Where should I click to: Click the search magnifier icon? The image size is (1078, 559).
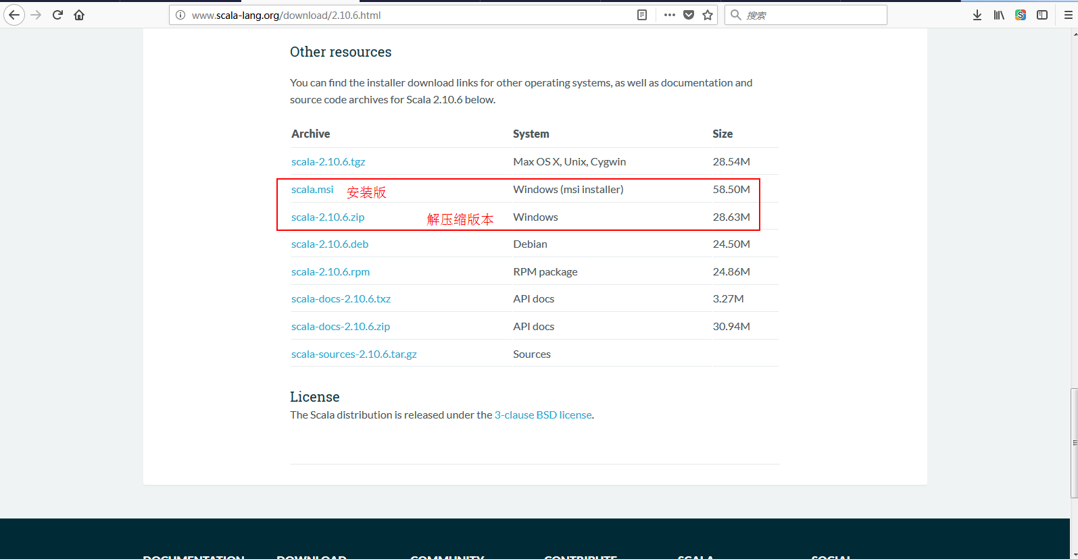click(736, 15)
